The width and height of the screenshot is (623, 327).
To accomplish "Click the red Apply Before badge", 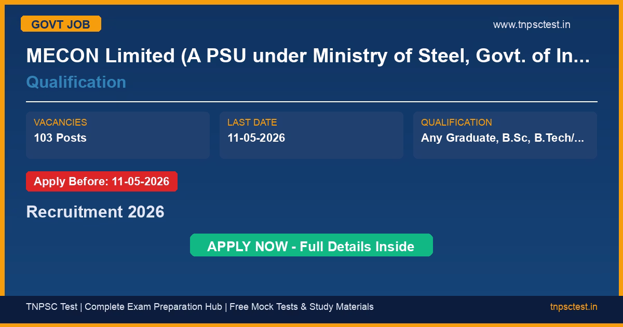I will (x=102, y=182).
